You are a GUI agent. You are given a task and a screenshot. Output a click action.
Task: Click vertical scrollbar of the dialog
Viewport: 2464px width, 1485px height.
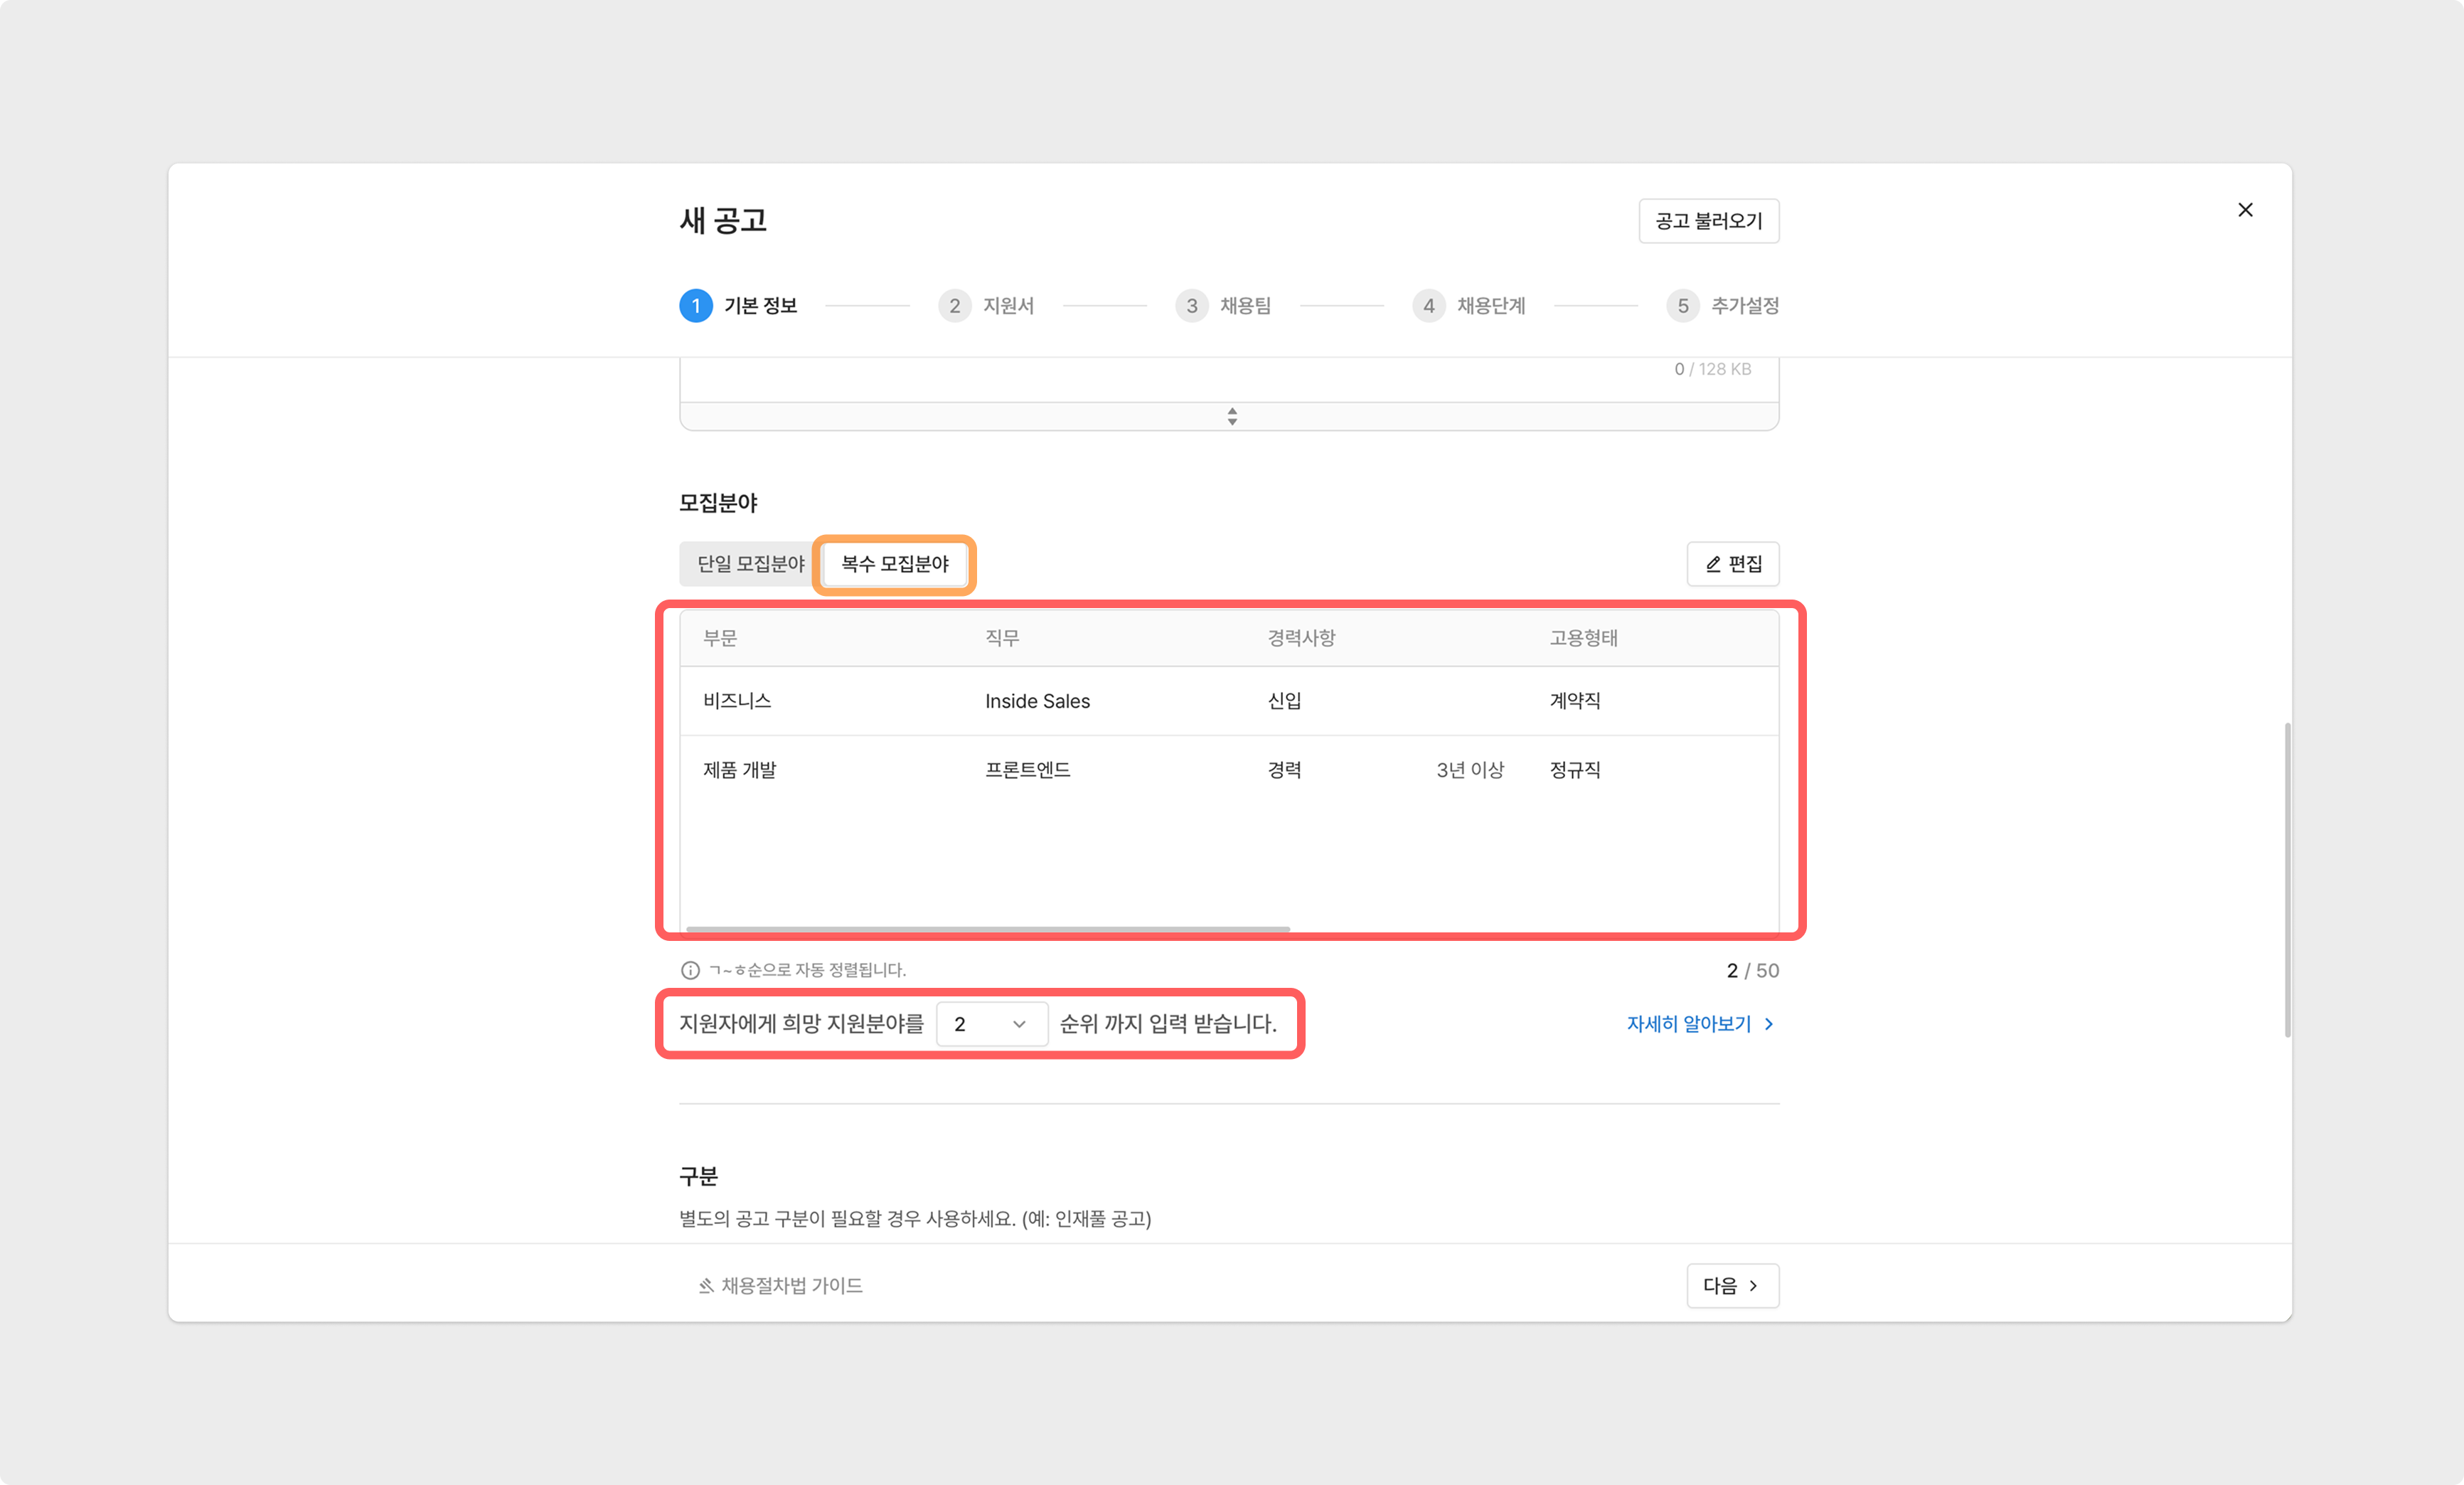2287,880
